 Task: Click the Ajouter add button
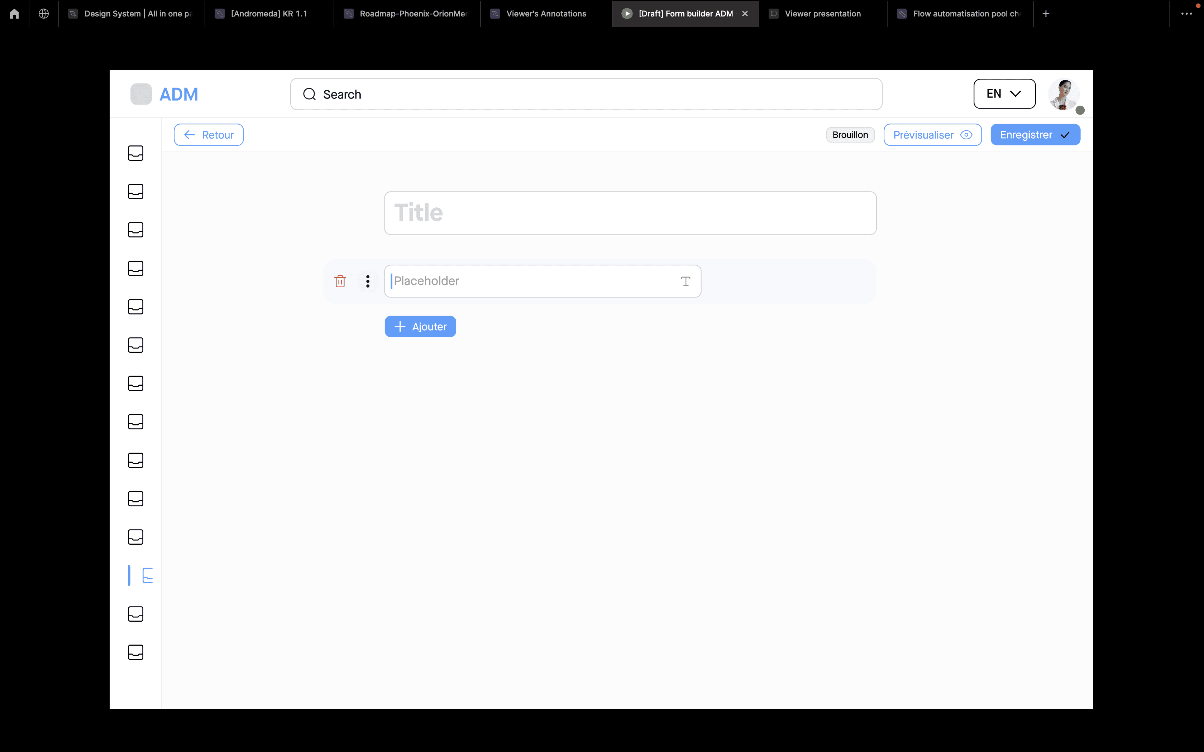click(x=420, y=326)
